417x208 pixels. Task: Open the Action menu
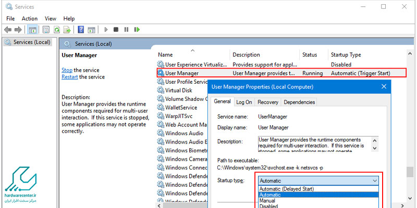[30, 19]
